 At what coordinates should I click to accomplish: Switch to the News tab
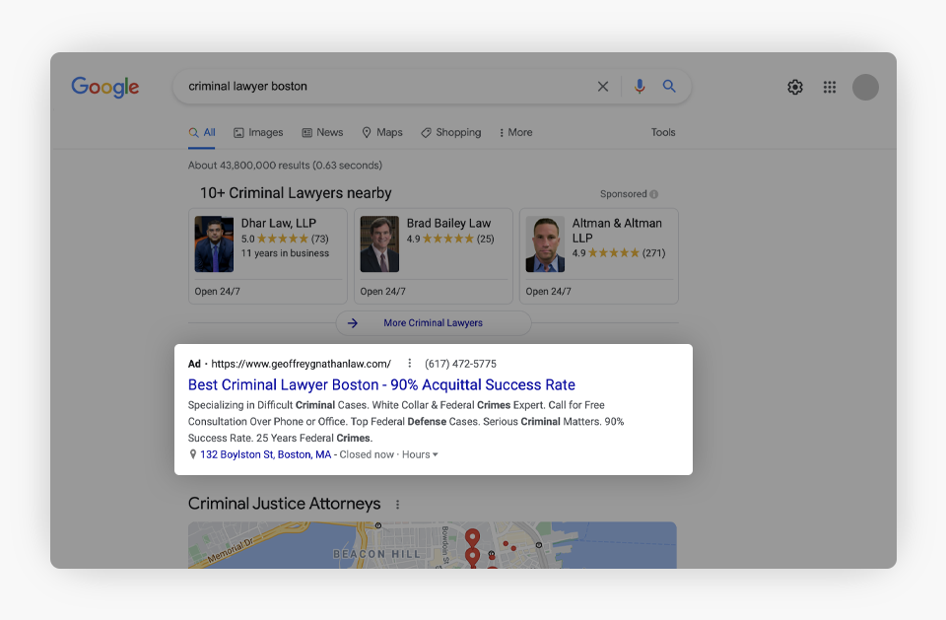pos(322,132)
